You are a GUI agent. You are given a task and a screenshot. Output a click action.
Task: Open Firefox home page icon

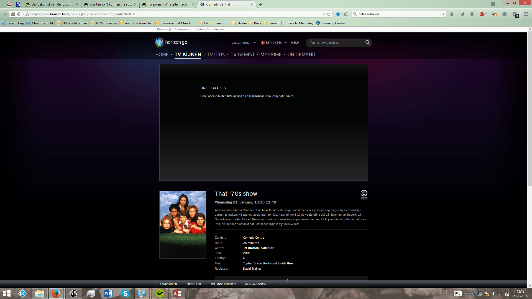(452, 14)
